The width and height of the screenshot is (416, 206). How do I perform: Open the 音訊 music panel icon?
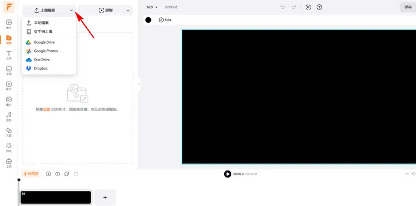point(9,117)
